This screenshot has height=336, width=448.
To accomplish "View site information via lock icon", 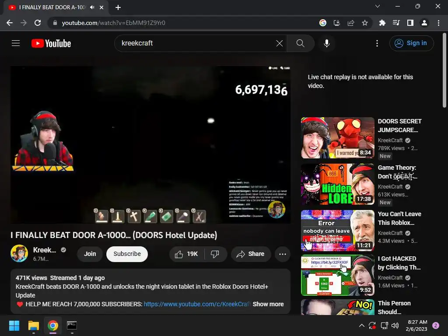I will click(x=55, y=23).
